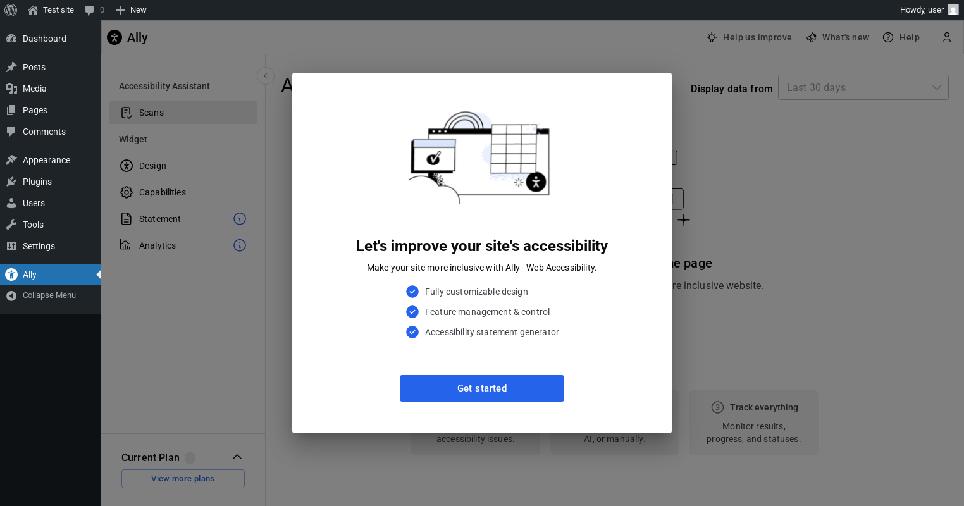Collapse the Ally sidebar panel arrow
The height and width of the screenshot is (506, 964).
click(x=266, y=76)
